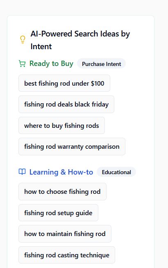Click the 'Educational' badge

pos(116,172)
